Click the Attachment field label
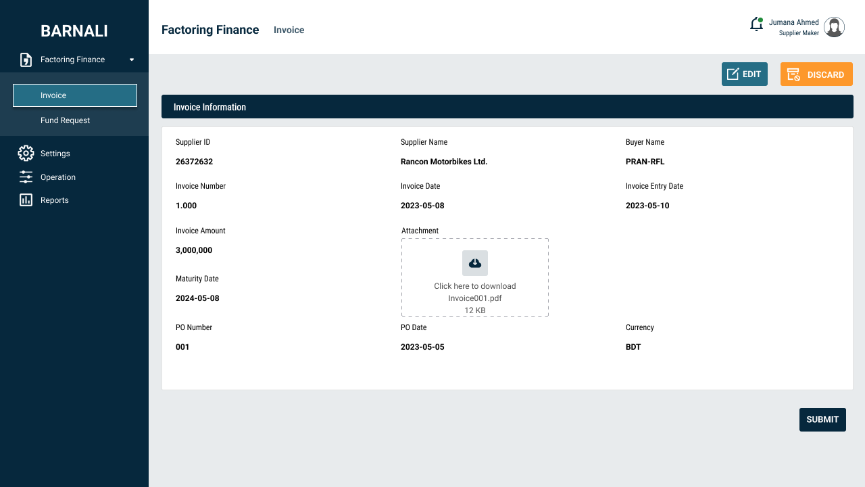Viewport: 865px width, 487px height. 420,231
